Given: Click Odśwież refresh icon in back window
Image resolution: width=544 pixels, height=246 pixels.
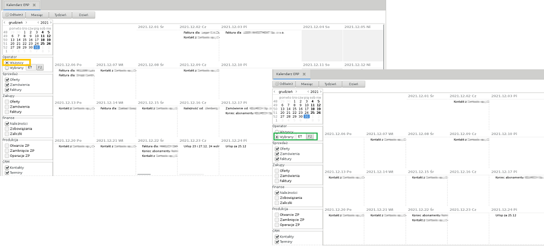Looking at the screenshot, I should 7,15.
